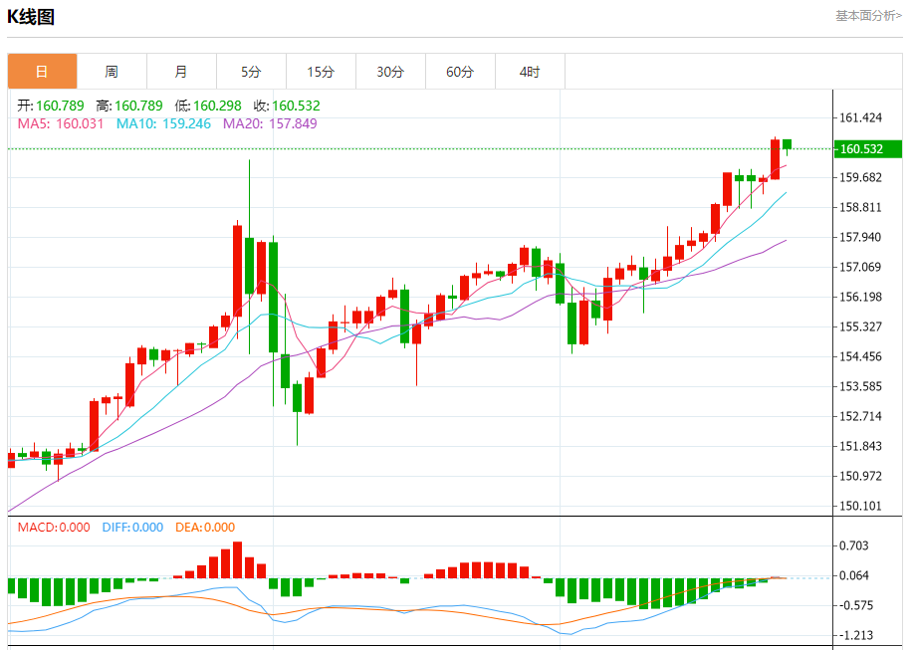Viewport: 912px width, 650px height.
Task: Click the 161.424 price axis label
Action: point(860,118)
